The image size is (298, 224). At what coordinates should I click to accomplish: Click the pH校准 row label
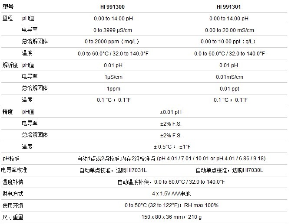11,159
